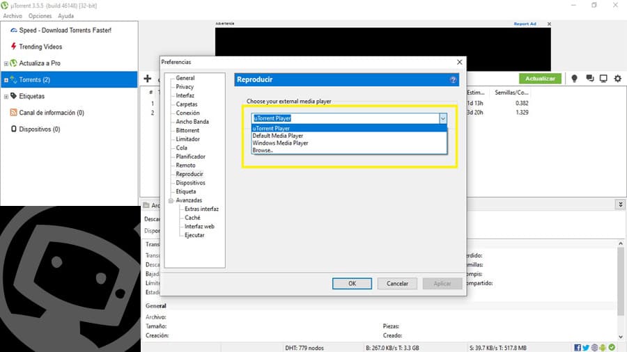Select General in preferences tree
The height and width of the screenshot is (352, 627).
[185, 78]
